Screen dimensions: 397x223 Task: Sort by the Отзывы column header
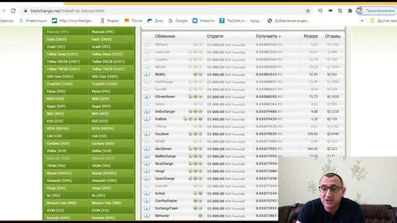pyautogui.click(x=332, y=36)
